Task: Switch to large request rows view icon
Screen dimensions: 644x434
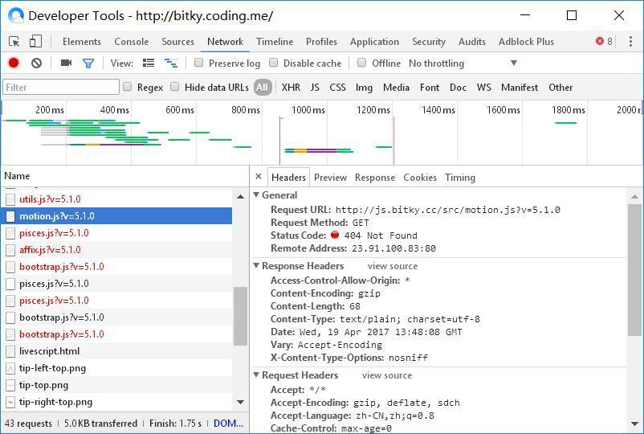Action: [149, 63]
